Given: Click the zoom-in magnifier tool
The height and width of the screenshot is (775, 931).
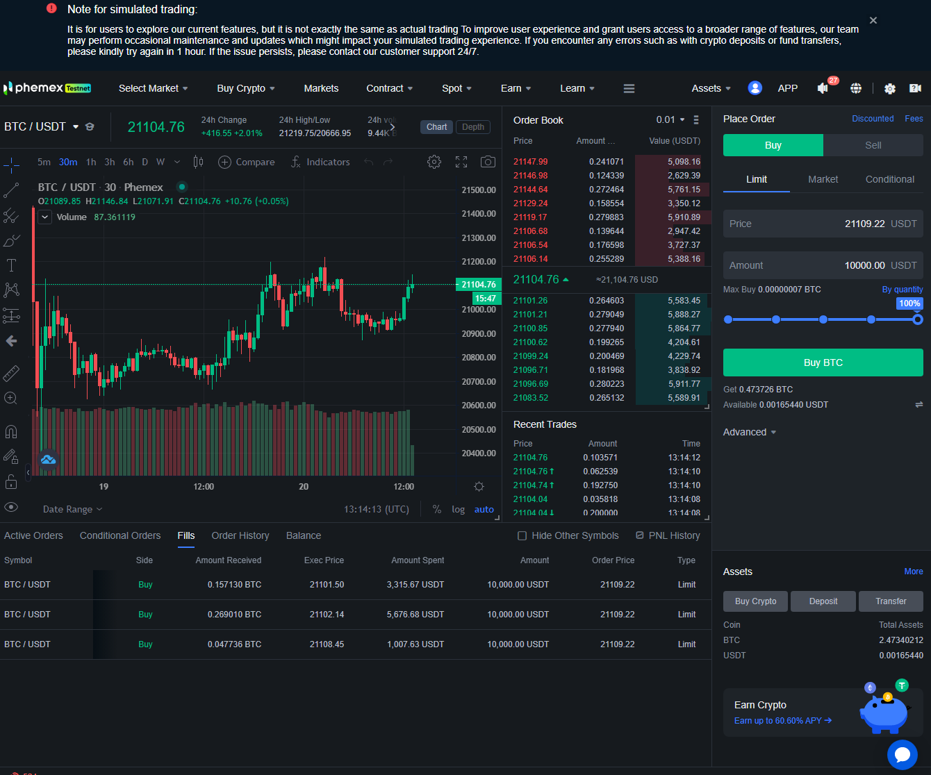Looking at the screenshot, I should [x=11, y=399].
